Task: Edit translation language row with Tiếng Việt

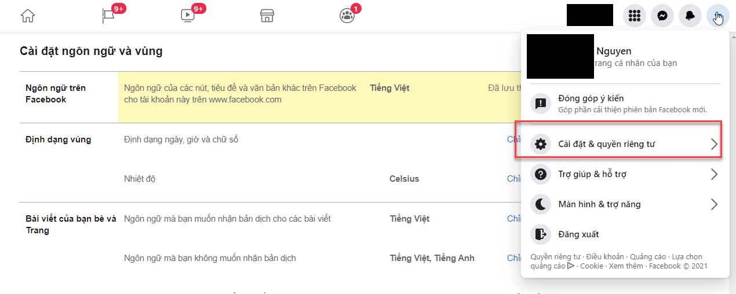Action: click(513, 219)
